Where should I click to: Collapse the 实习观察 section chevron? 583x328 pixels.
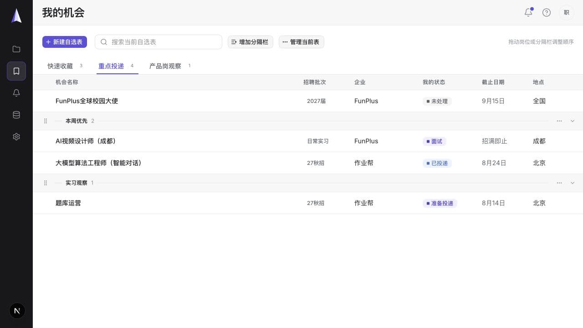pyautogui.click(x=573, y=183)
